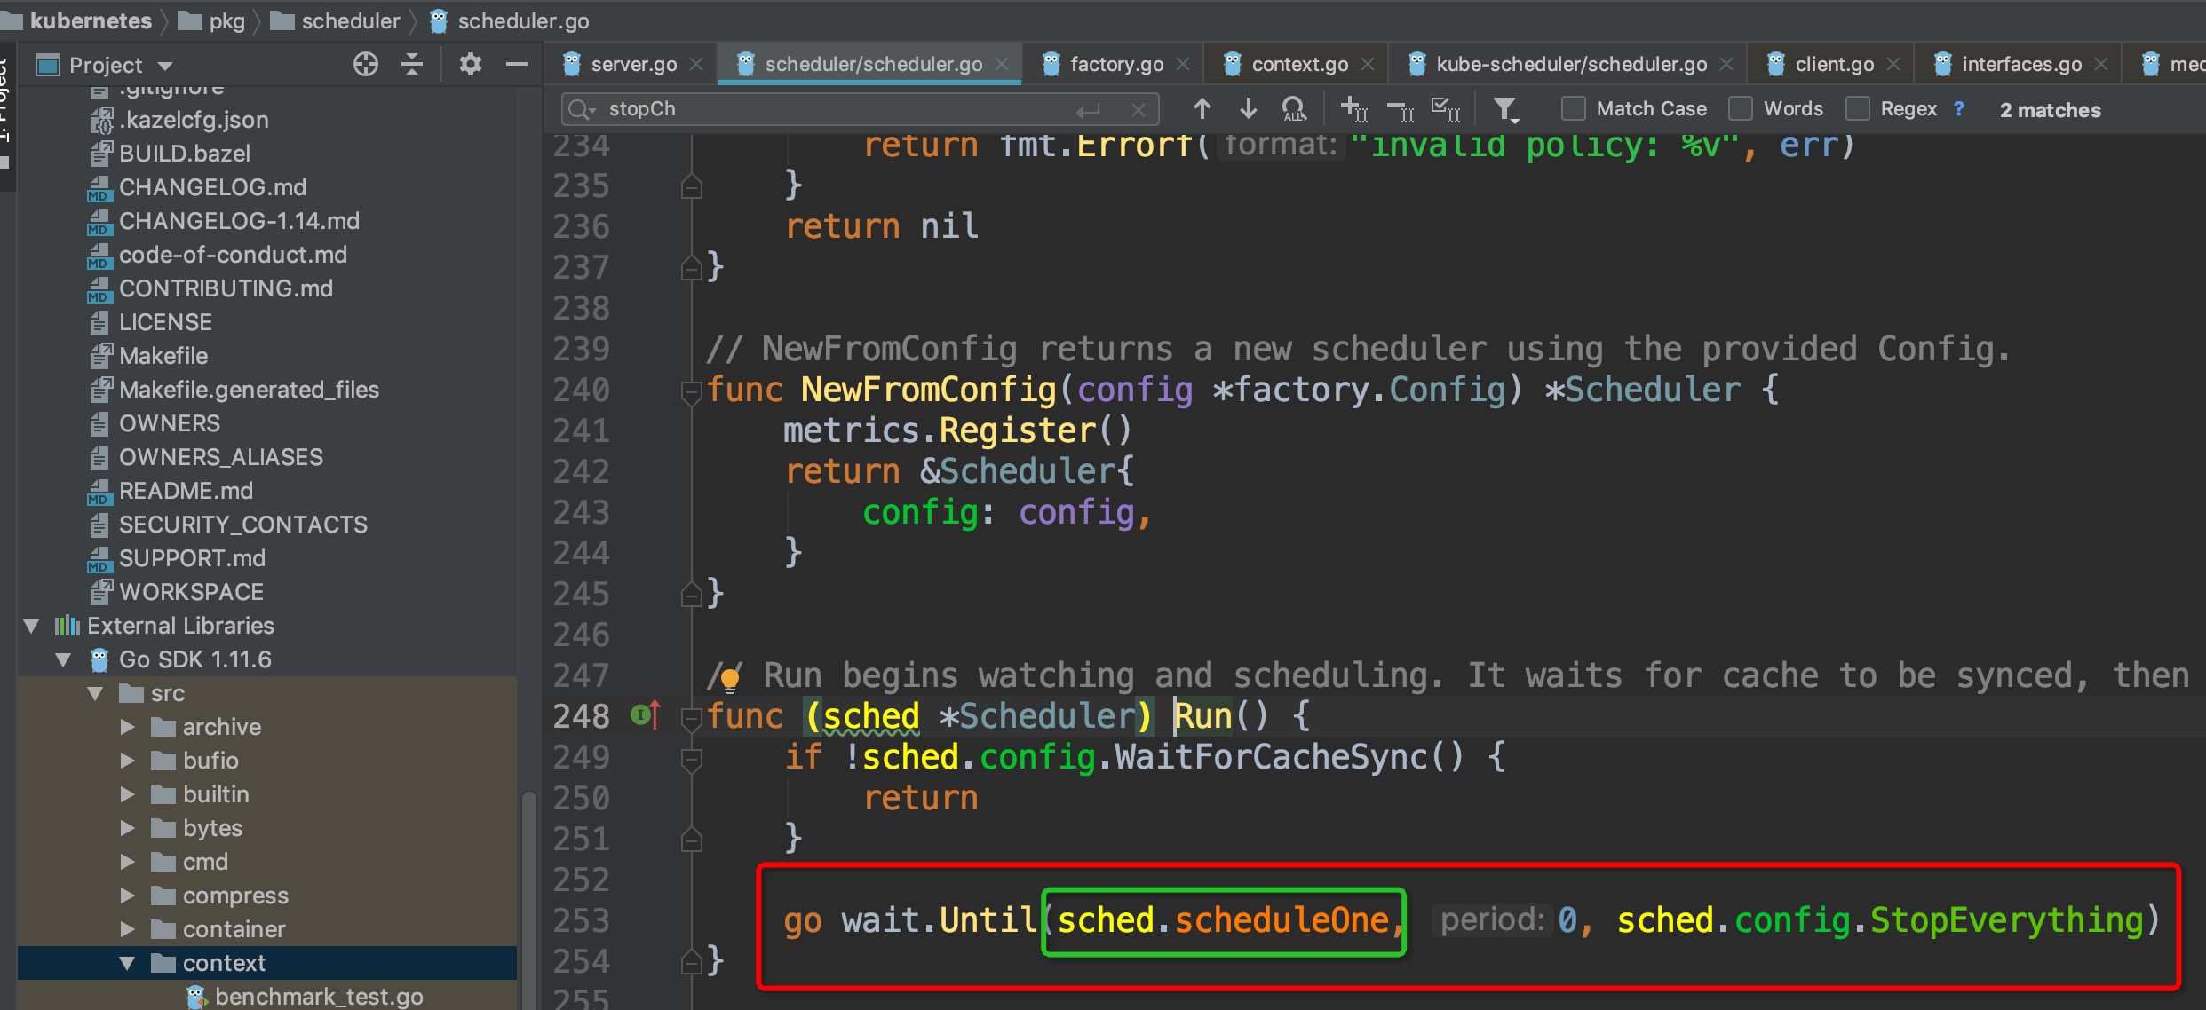Open the Project view dropdown
The width and height of the screenshot is (2206, 1010).
tap(165, 66)
